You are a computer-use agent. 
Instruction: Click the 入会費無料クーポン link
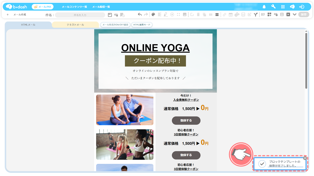pos(186,100)
